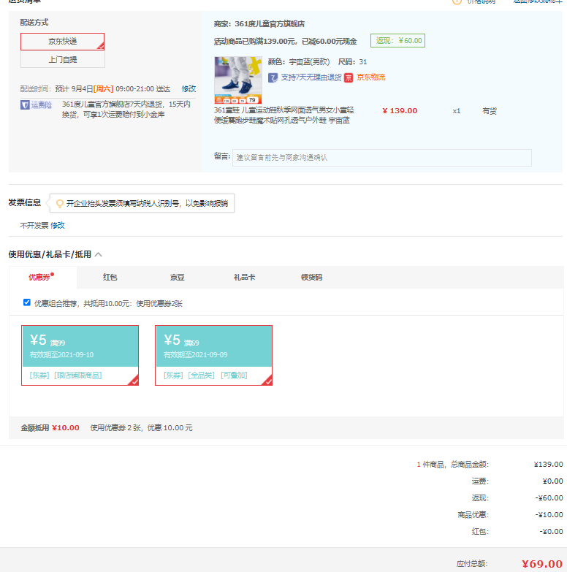Switch to the 红包 tab

[110, 278]
